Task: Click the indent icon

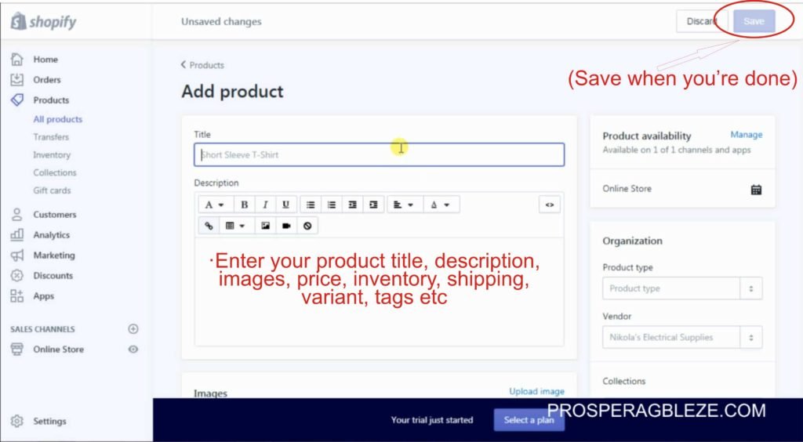Action: click(x=373, y=205)
